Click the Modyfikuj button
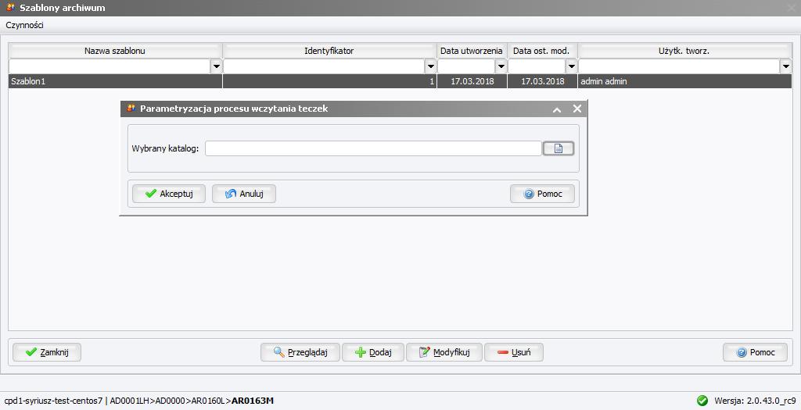Viewport: 801px width, 410px height. click(x=444, y=352)
